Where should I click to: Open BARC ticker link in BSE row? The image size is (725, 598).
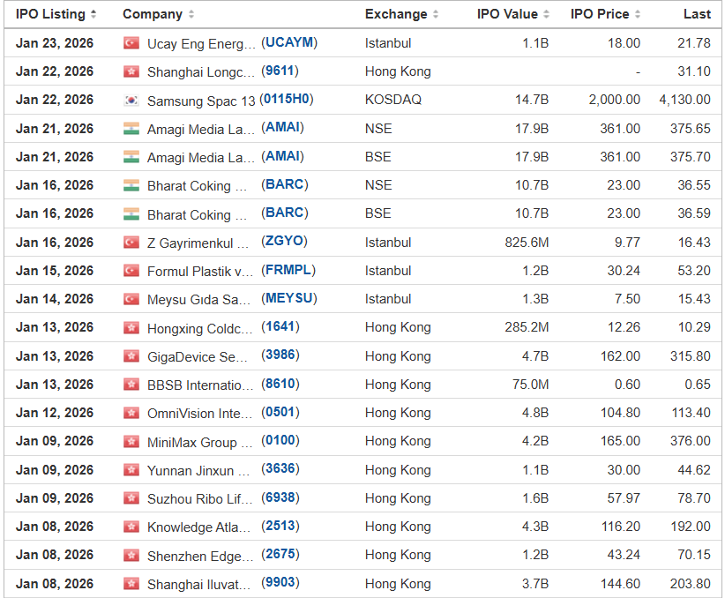click(285, 213)
